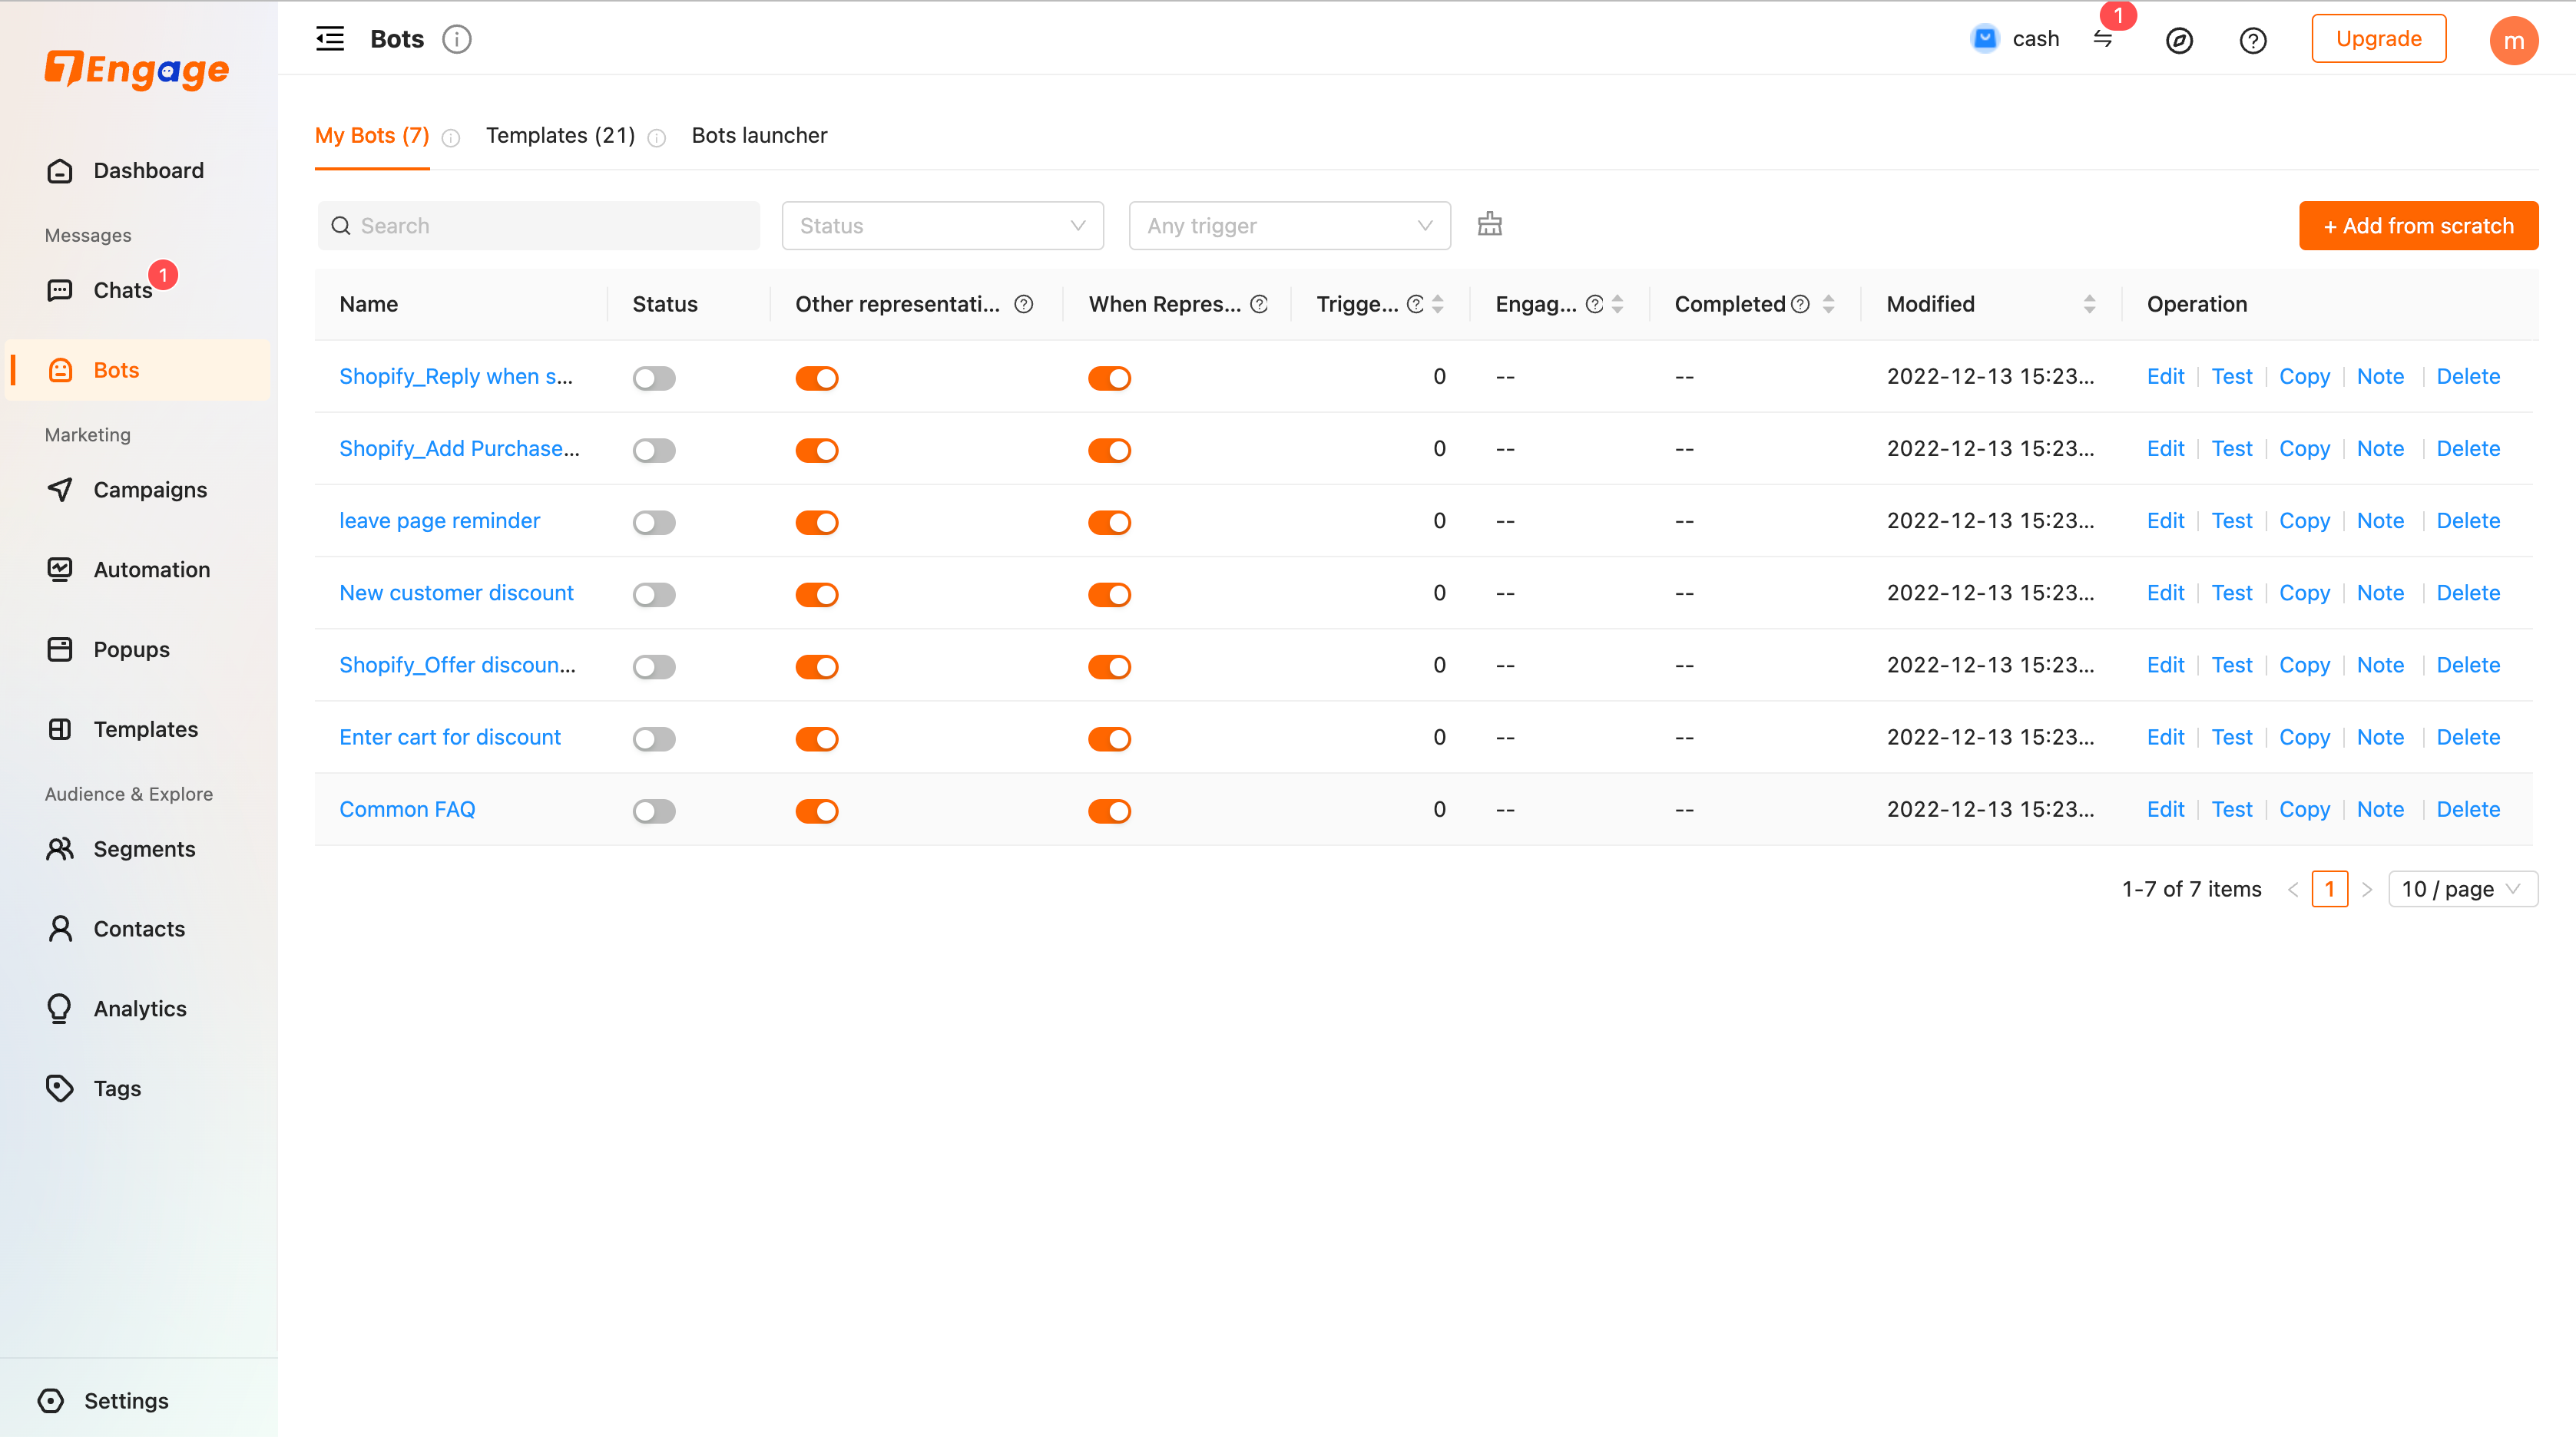Open Contacts in the sidebar
The width and height of the screenshot is (2576, 1437).
[x=138, y=928]
